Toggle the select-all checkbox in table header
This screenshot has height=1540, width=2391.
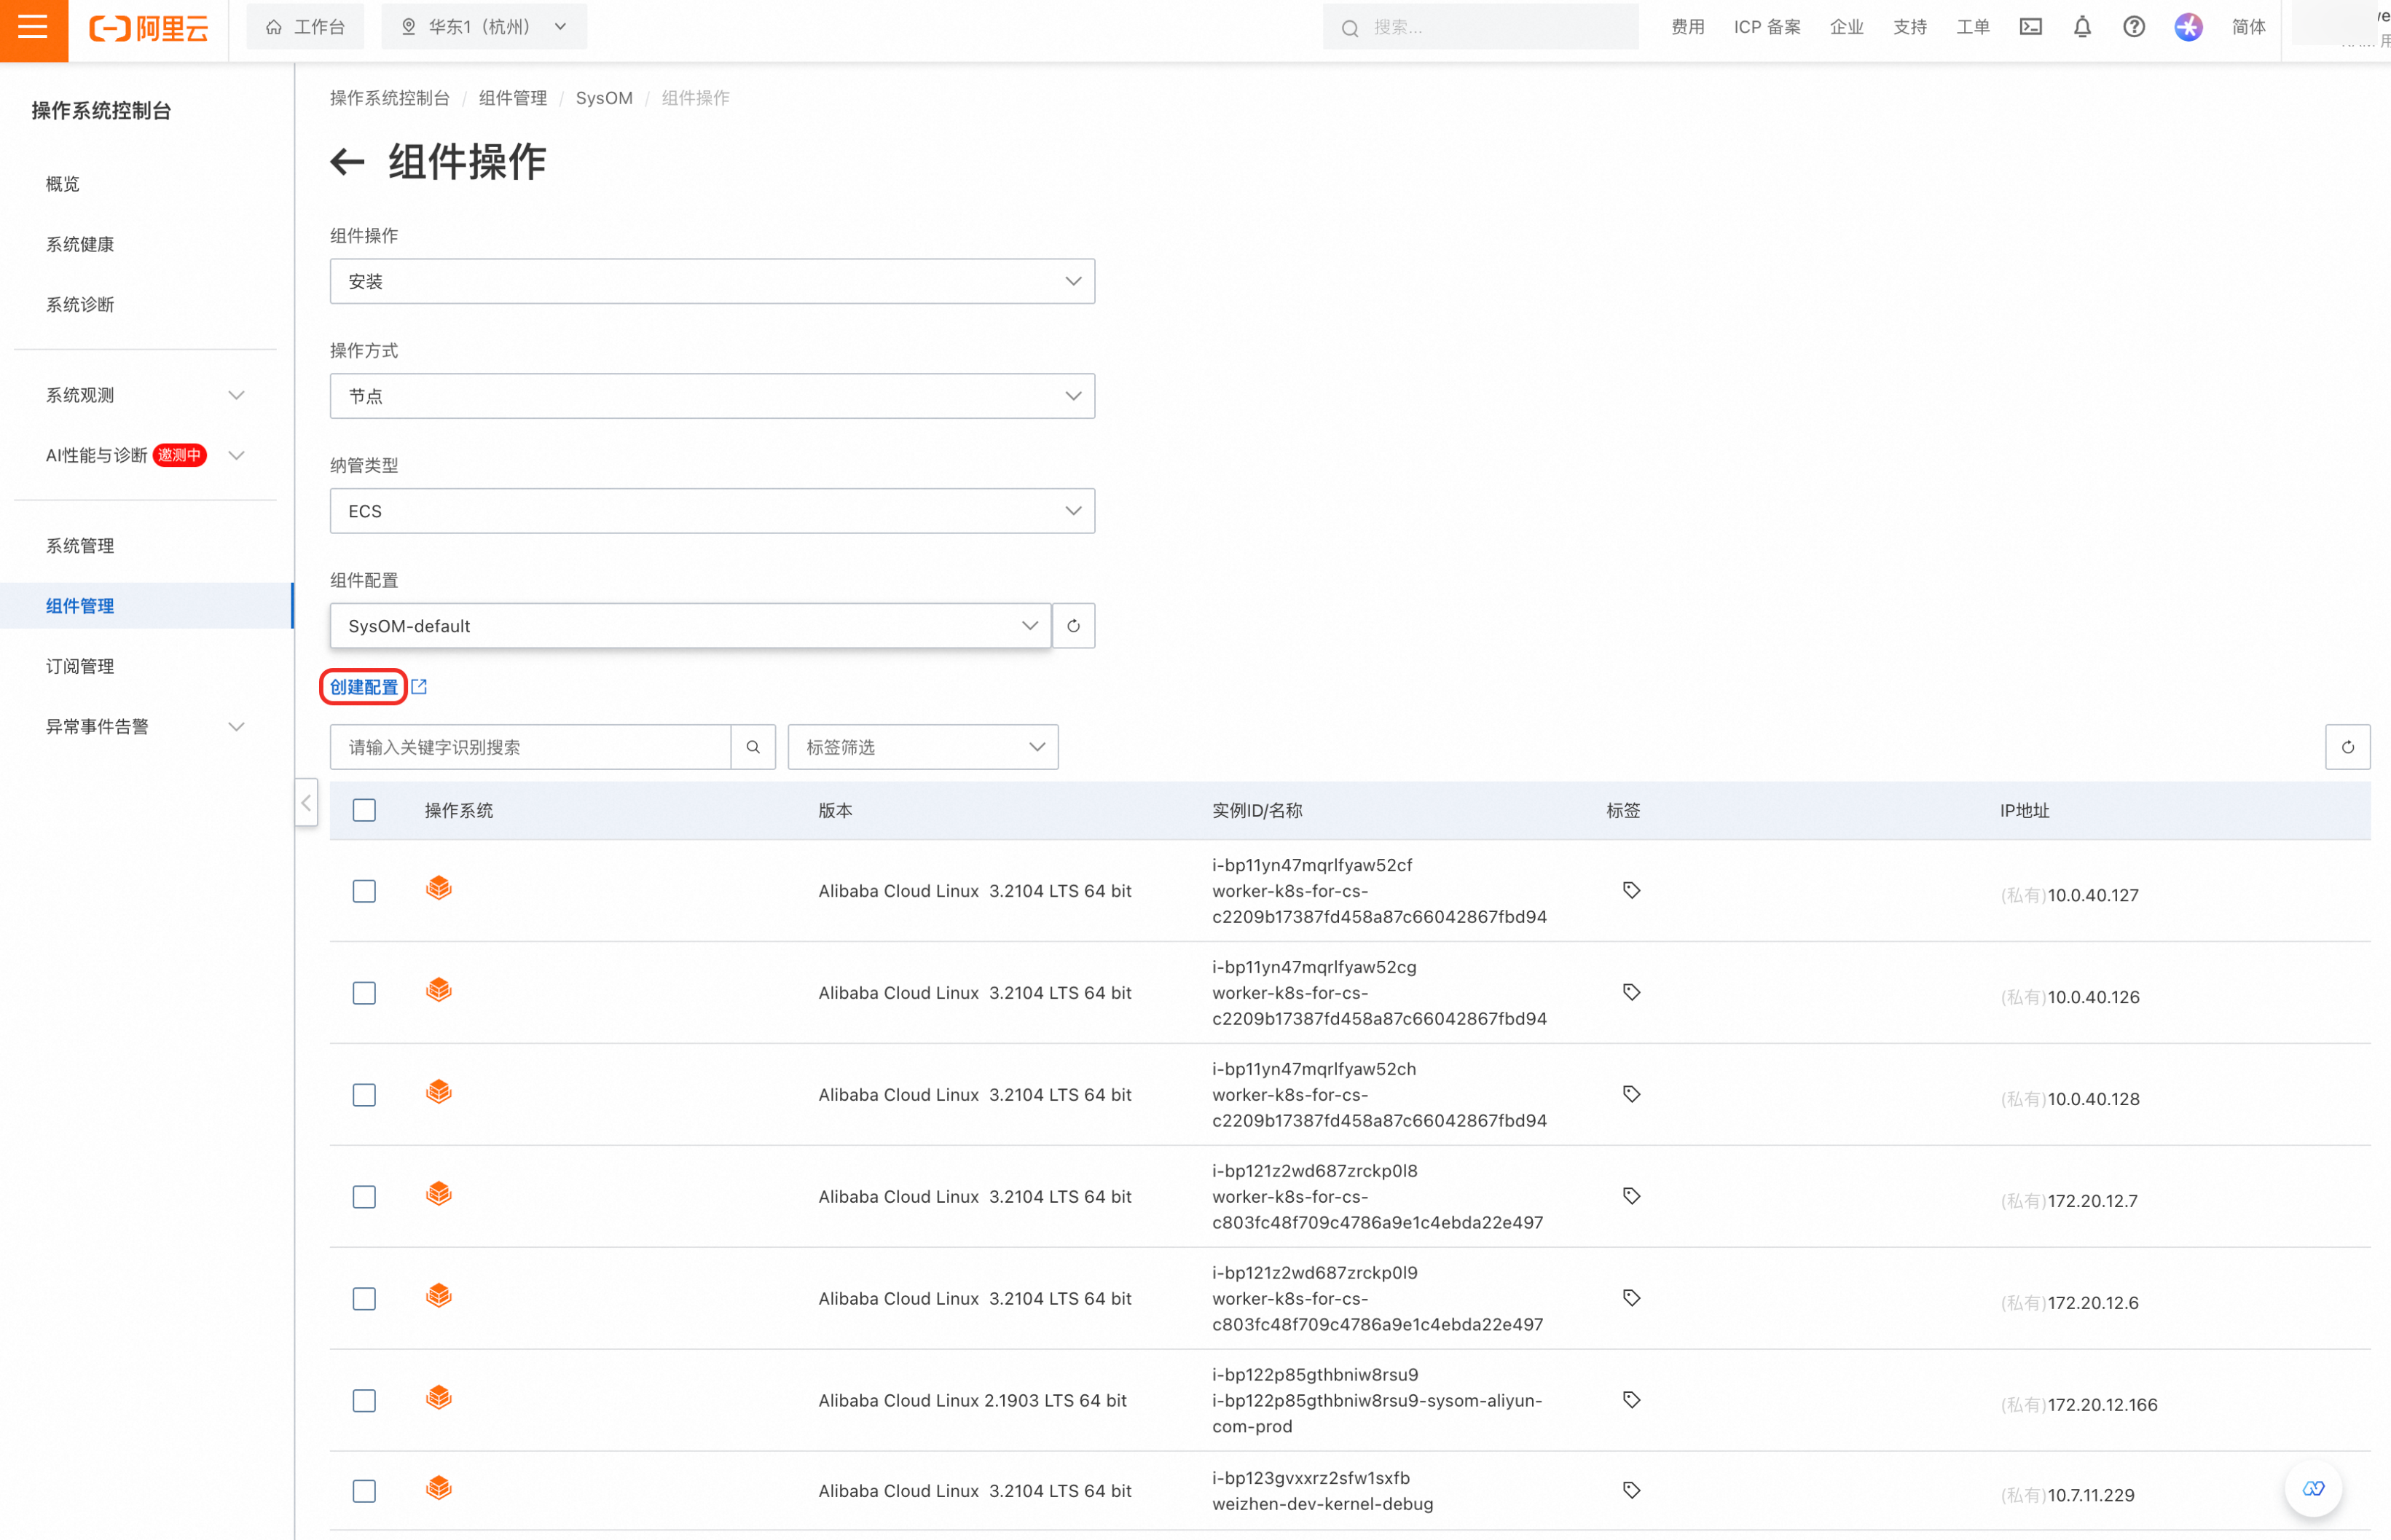[364, 810]
